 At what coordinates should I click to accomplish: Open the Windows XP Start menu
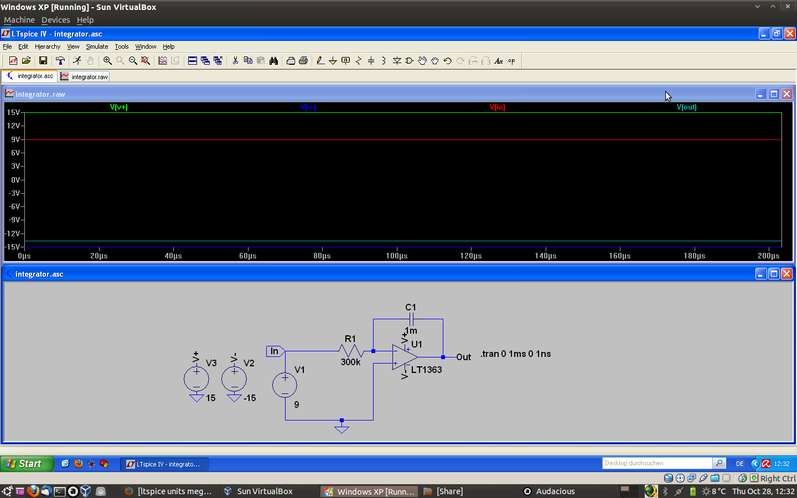(x=27, y=464)
